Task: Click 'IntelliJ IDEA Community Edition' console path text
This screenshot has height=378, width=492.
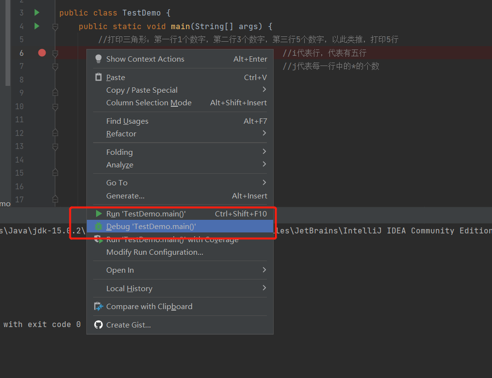Action: 417,230
